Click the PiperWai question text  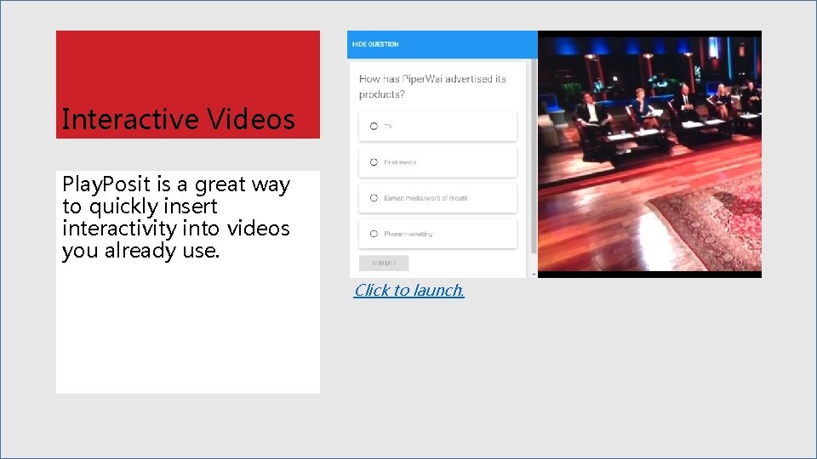pyautogui.click(x=432, y=87)
